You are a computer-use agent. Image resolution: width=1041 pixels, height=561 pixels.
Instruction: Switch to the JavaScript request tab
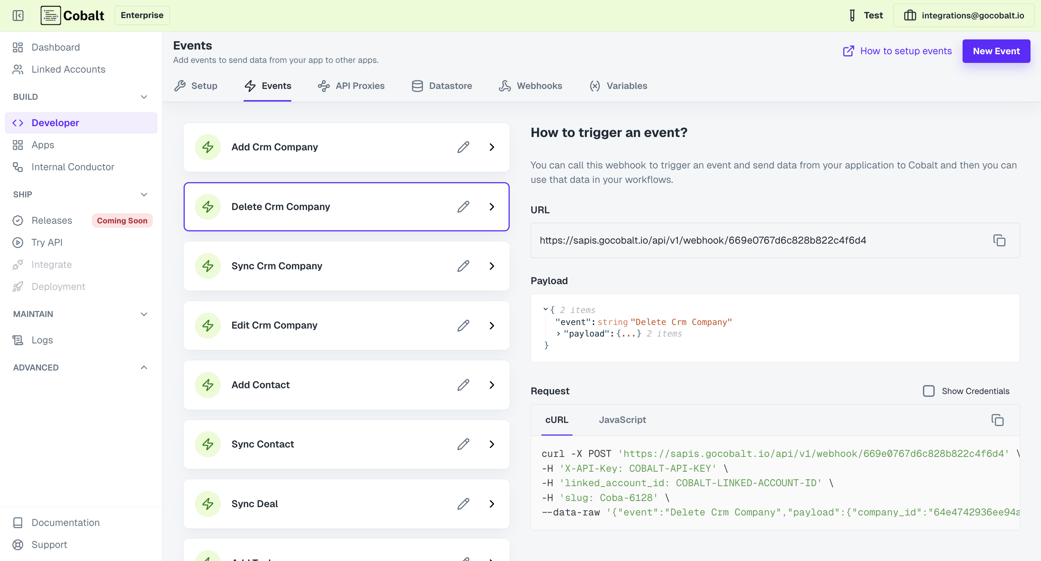tap(622, 420)
